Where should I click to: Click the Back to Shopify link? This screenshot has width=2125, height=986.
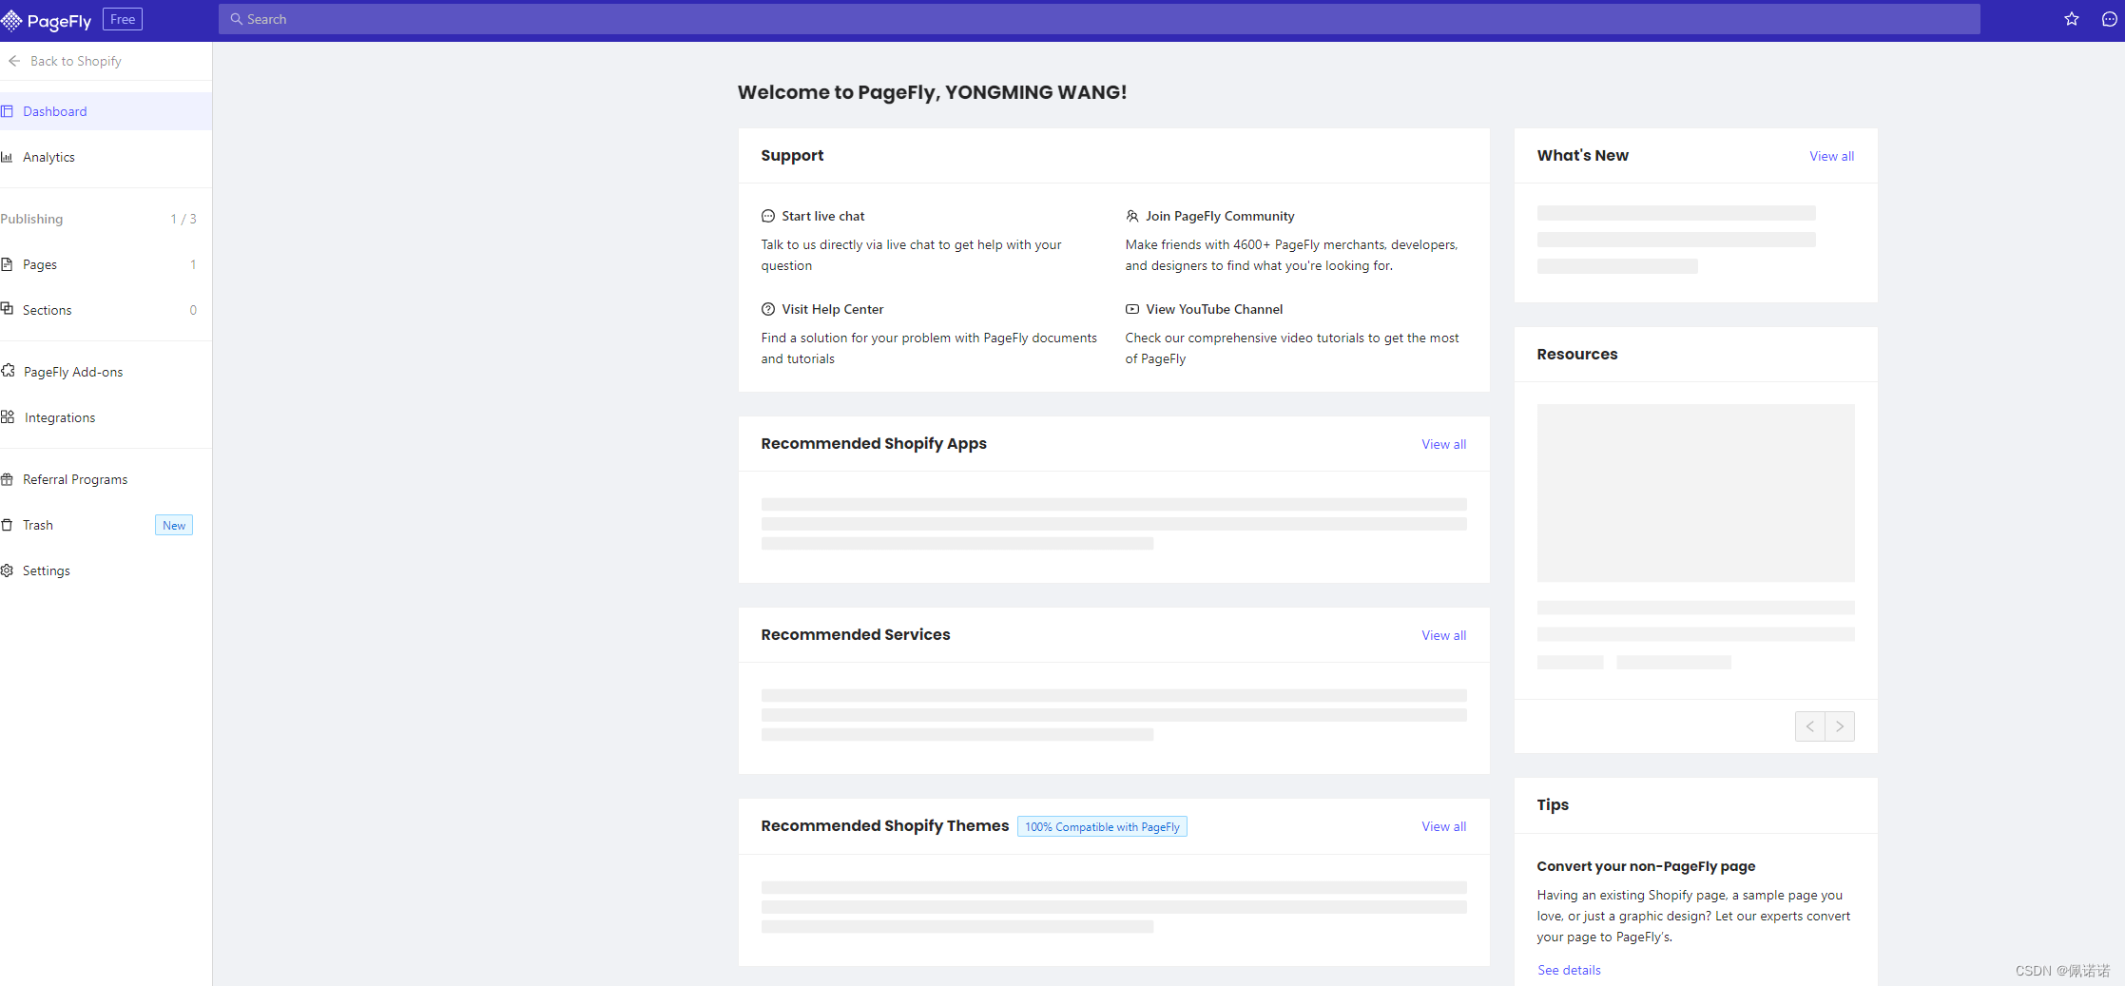point(76,61)
